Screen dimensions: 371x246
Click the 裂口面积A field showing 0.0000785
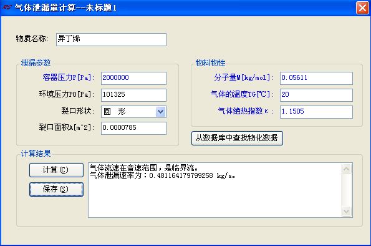(x=133, y=128)
